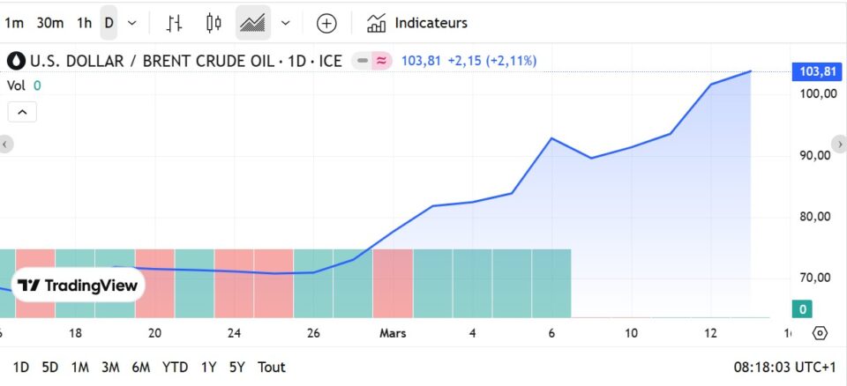Toggle the D daily interval button
847x386 pixels.
pyautogui.click(x=109, y=23)
